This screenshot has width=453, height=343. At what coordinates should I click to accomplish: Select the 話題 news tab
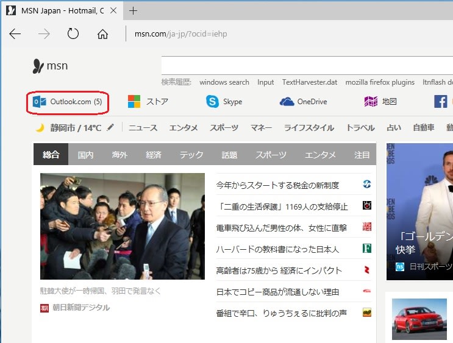[x=229, y=155]
